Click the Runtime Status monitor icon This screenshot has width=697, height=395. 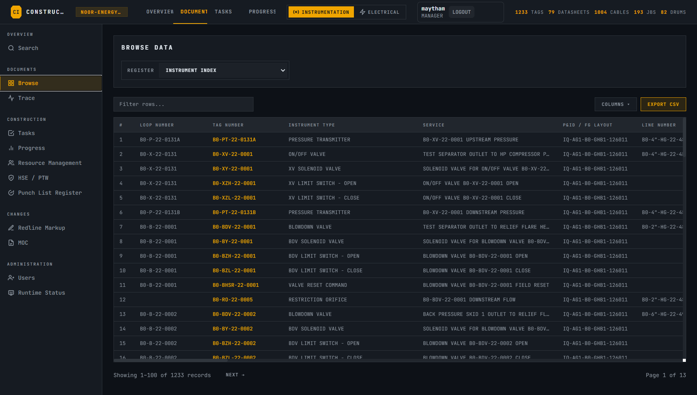tap(11, 293)
